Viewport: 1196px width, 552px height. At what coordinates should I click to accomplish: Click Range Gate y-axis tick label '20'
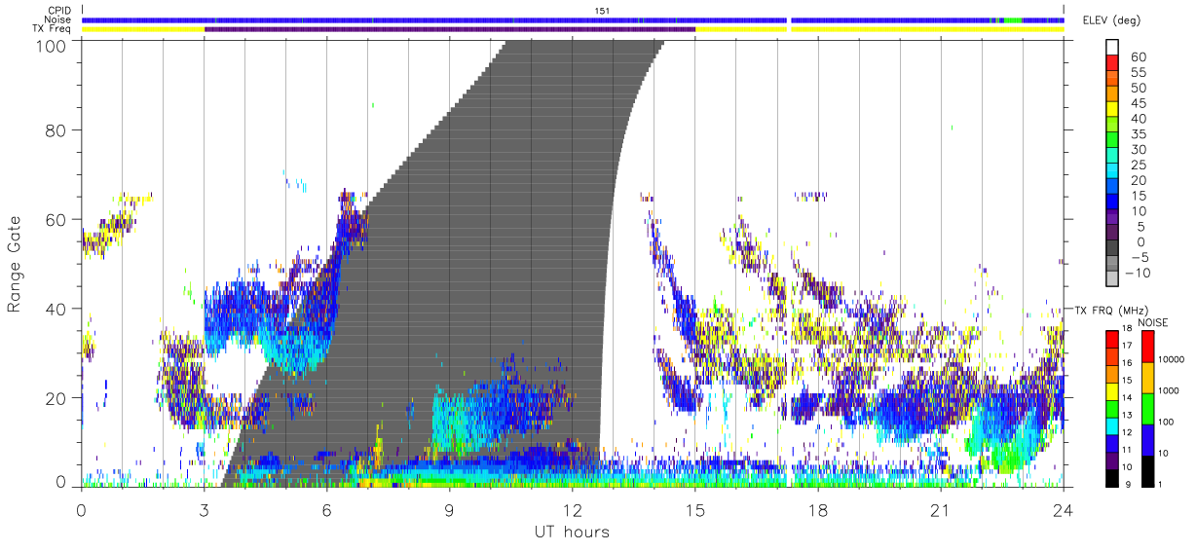coord(56,398)
